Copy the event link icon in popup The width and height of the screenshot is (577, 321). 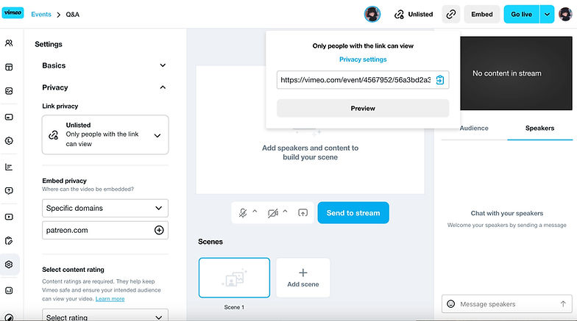(x=440, y=80)
